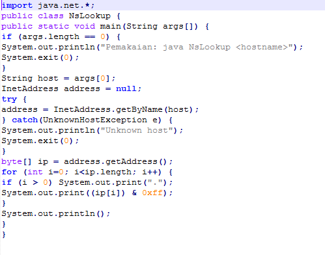Click 'InetAddress.getByName(host);' call

click(126, 109)
